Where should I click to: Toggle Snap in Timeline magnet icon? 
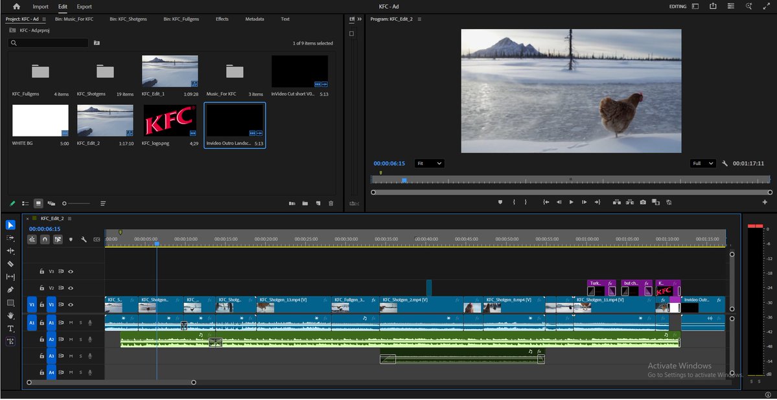[45, 239]
